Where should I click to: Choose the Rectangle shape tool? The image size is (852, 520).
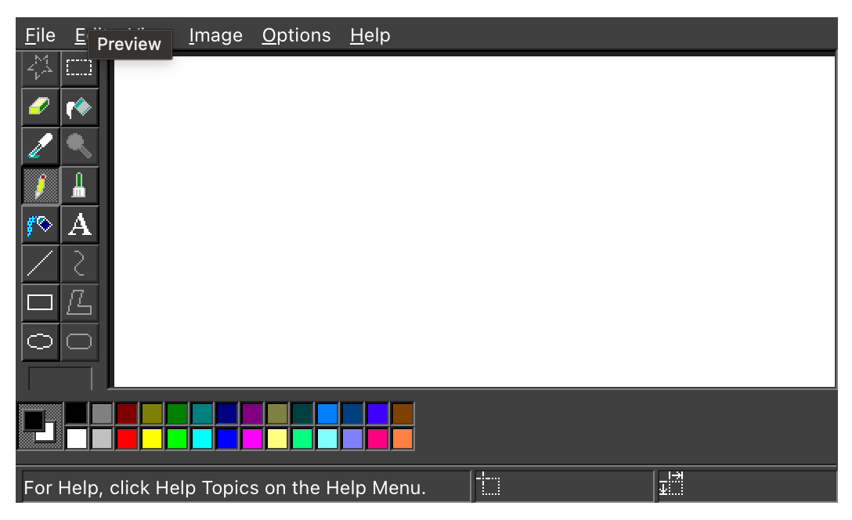pyautogui.click(x=40, y=302)
